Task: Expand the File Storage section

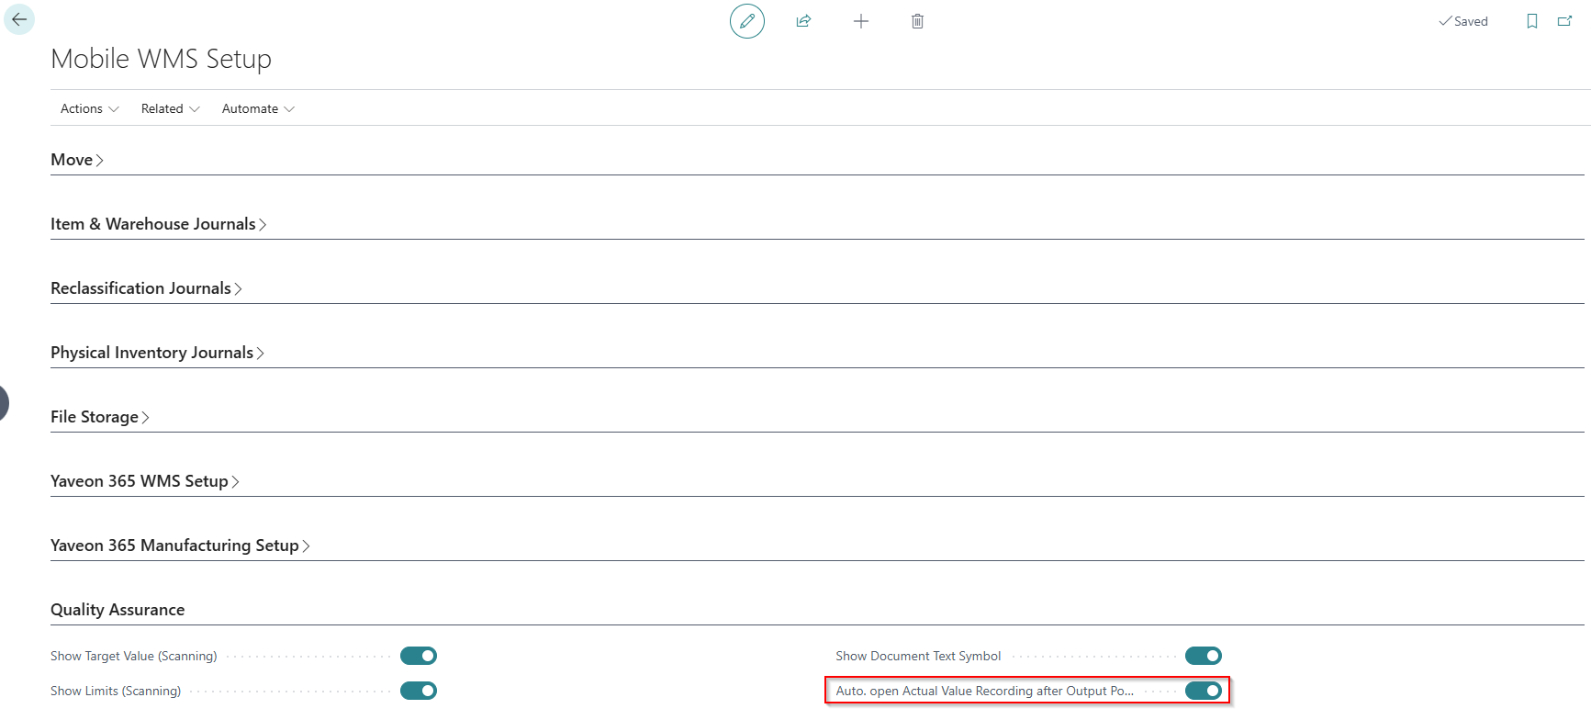Action: [100, 417]
